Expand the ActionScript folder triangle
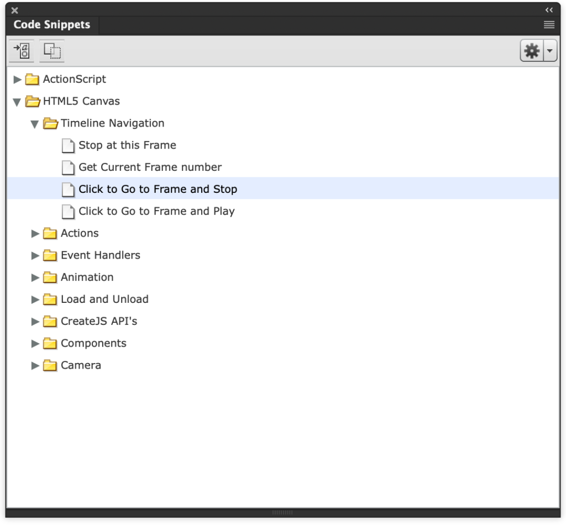The image size is (566, 525). pos(17,79)
